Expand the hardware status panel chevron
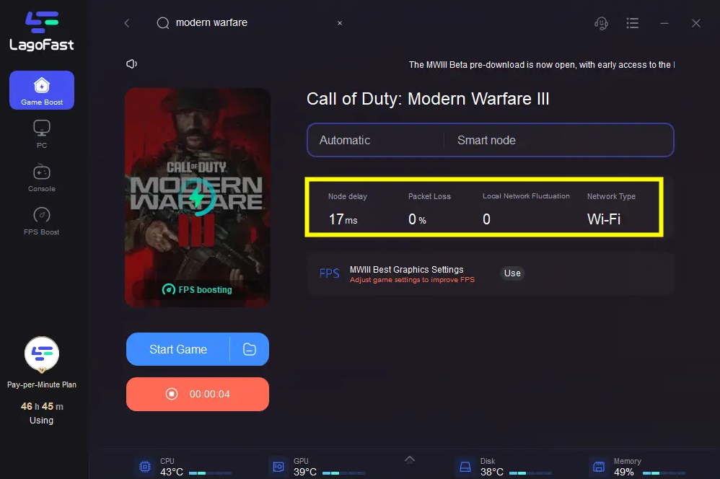The height and width of the screenshot is (479, 720). (x=410, y=460)
